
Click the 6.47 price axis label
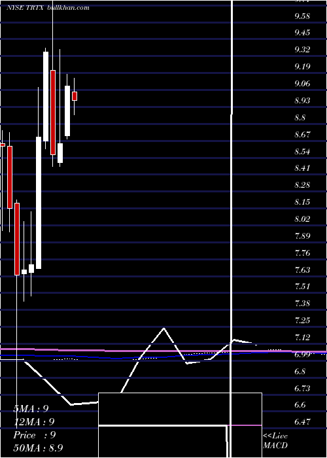tap(302, 422)
